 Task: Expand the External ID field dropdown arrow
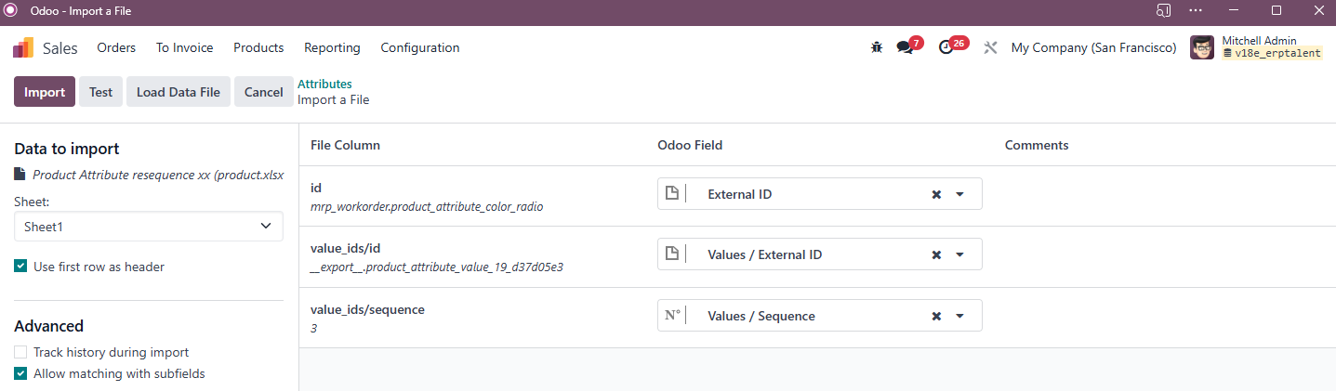[960, 194]
